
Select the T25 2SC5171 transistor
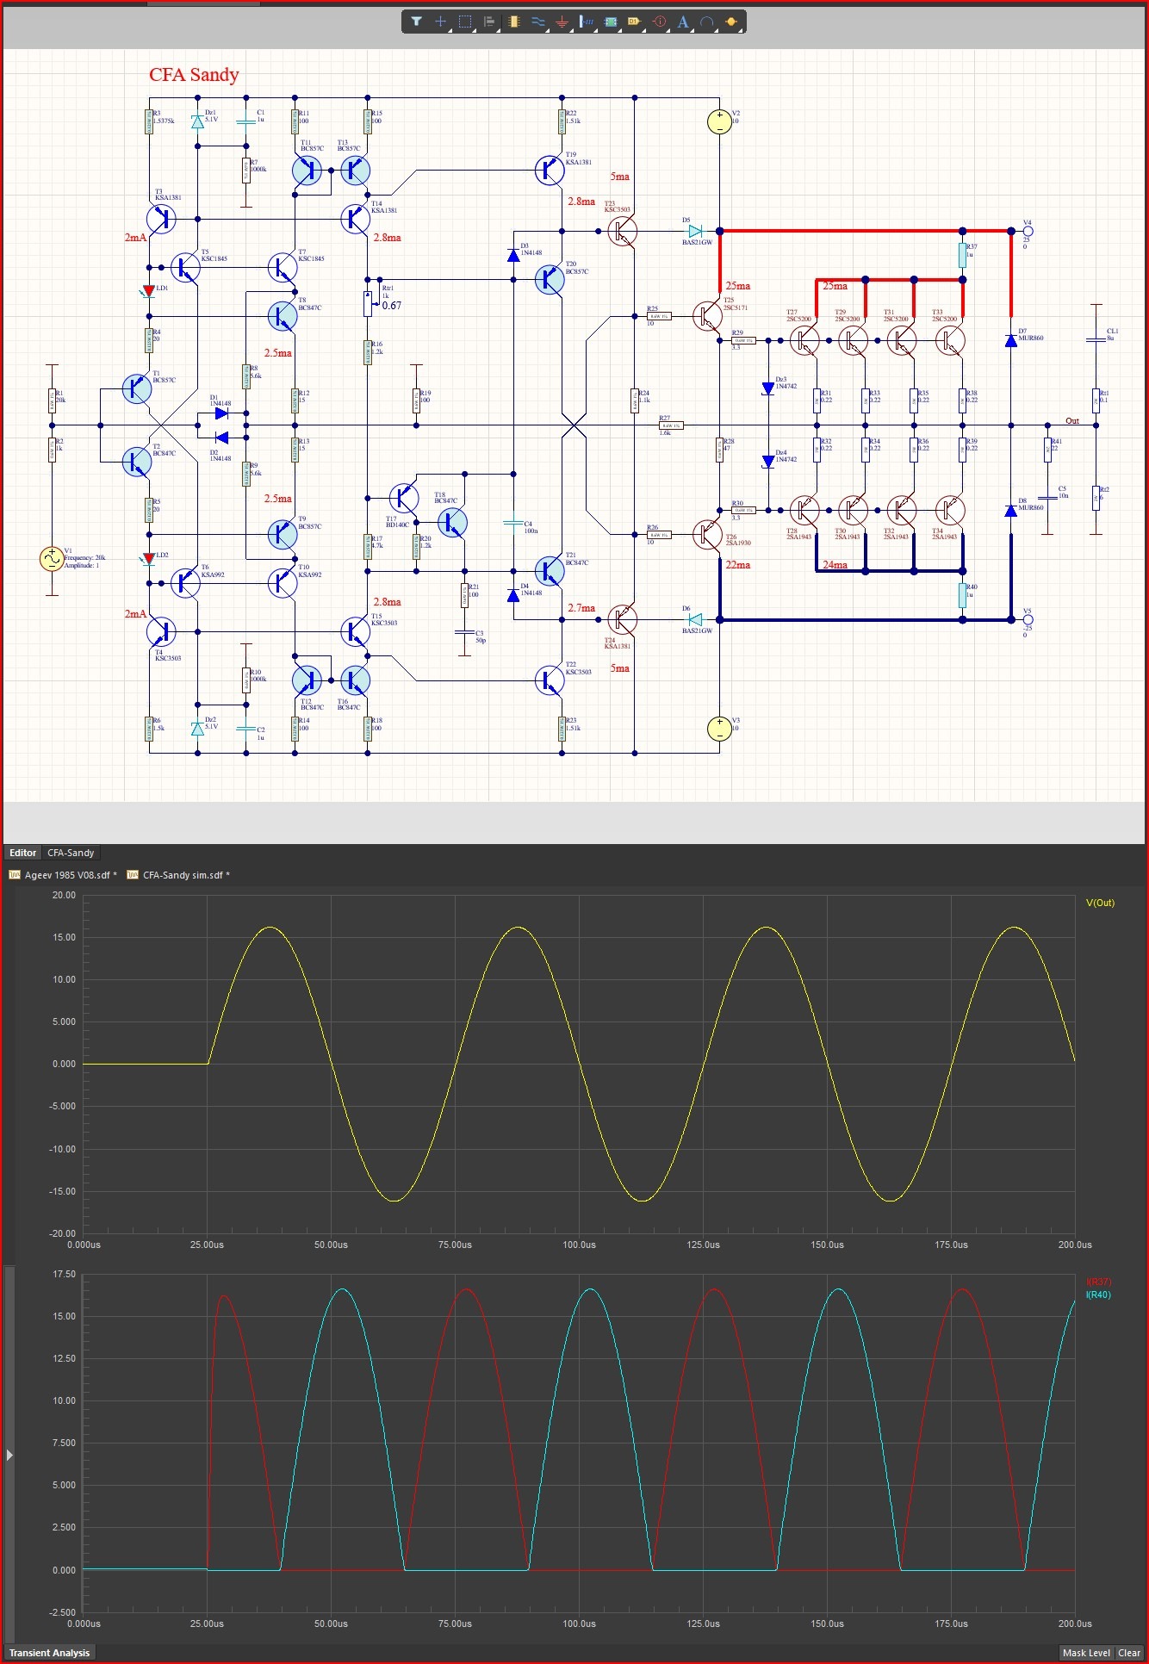coord(707,316)
